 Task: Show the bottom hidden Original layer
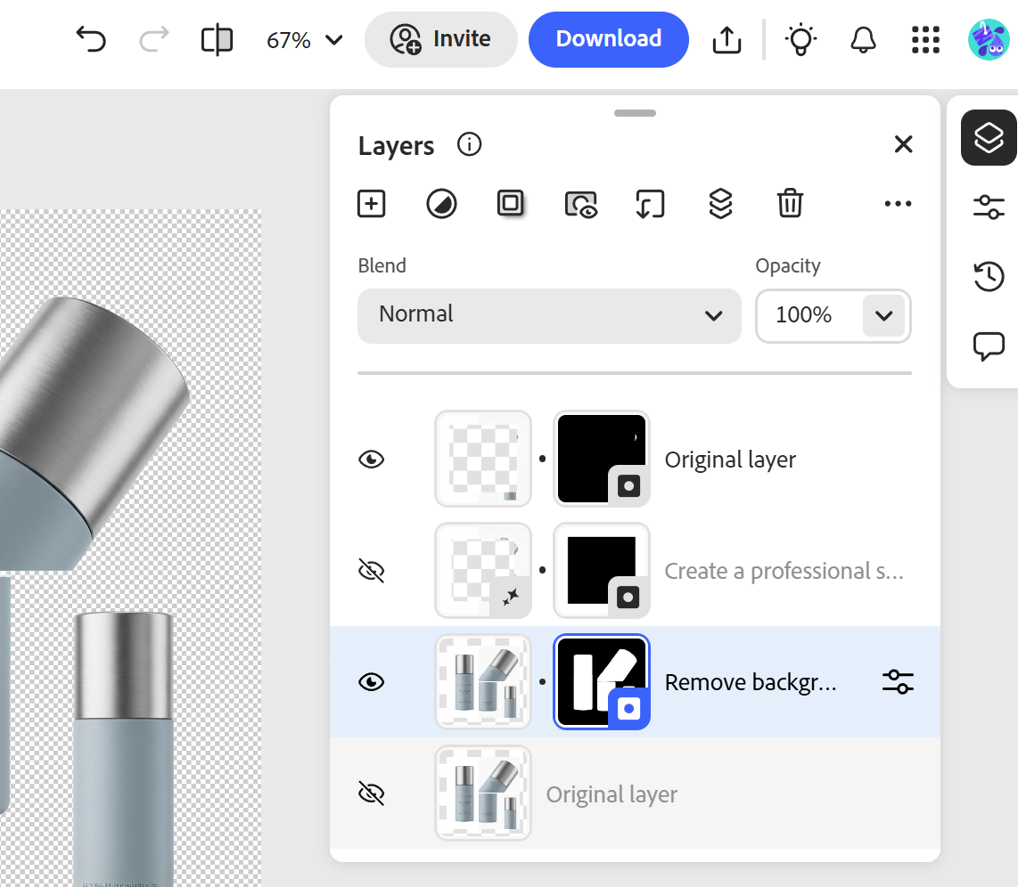[x=371, y=793]
